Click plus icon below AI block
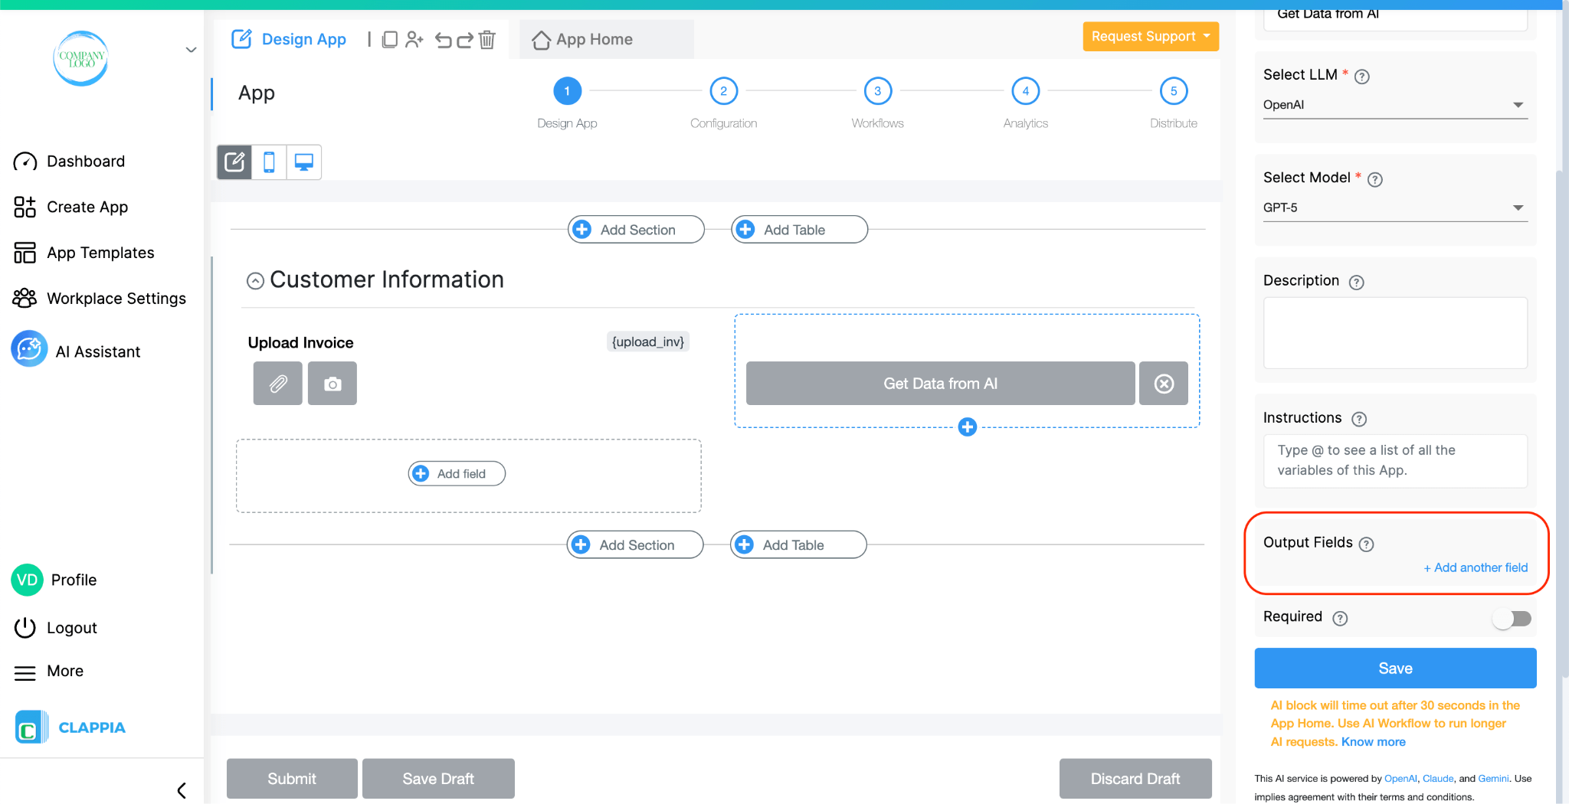This screenshot has height=804, width=1569. click(x=968, y=427)
